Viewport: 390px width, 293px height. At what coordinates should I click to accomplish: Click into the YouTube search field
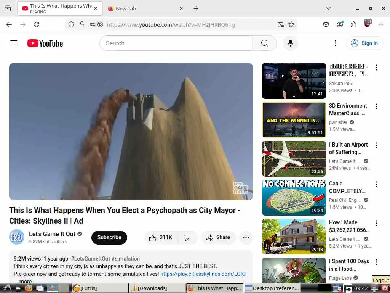point(176,43)
